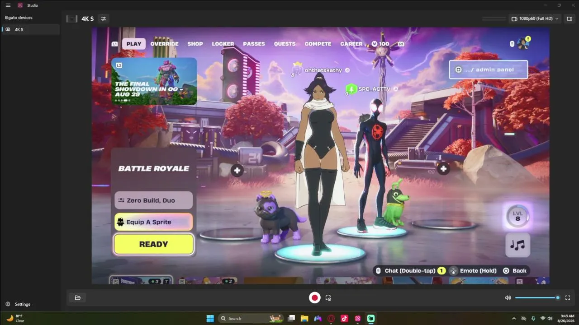The image size is (579, 325).
Task: Open Wi-Fi network settings in tray
Action: tap(543, 318)
